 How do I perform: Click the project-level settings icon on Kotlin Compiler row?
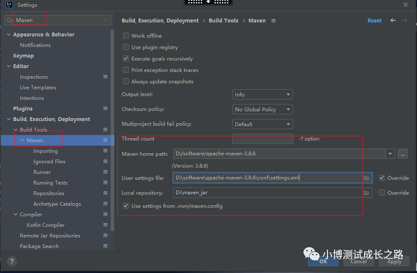tap(105, 225)
